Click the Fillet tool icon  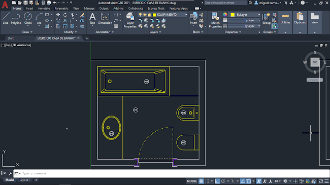pyautogui.click(x=72, y=21)
